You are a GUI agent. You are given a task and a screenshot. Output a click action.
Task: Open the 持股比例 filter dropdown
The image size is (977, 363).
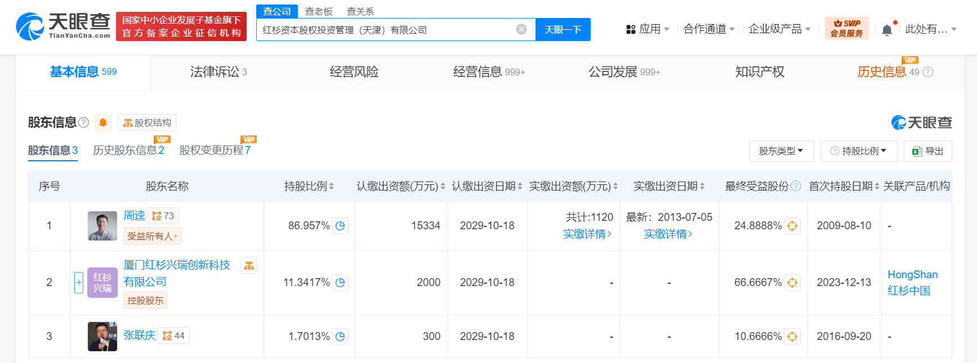click(859, 151)
